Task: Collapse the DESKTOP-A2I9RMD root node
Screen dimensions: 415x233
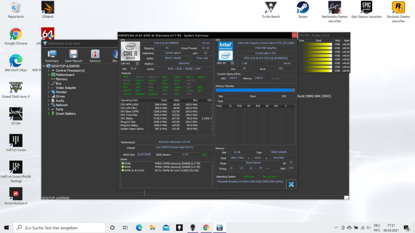Action: coord(44,66)
